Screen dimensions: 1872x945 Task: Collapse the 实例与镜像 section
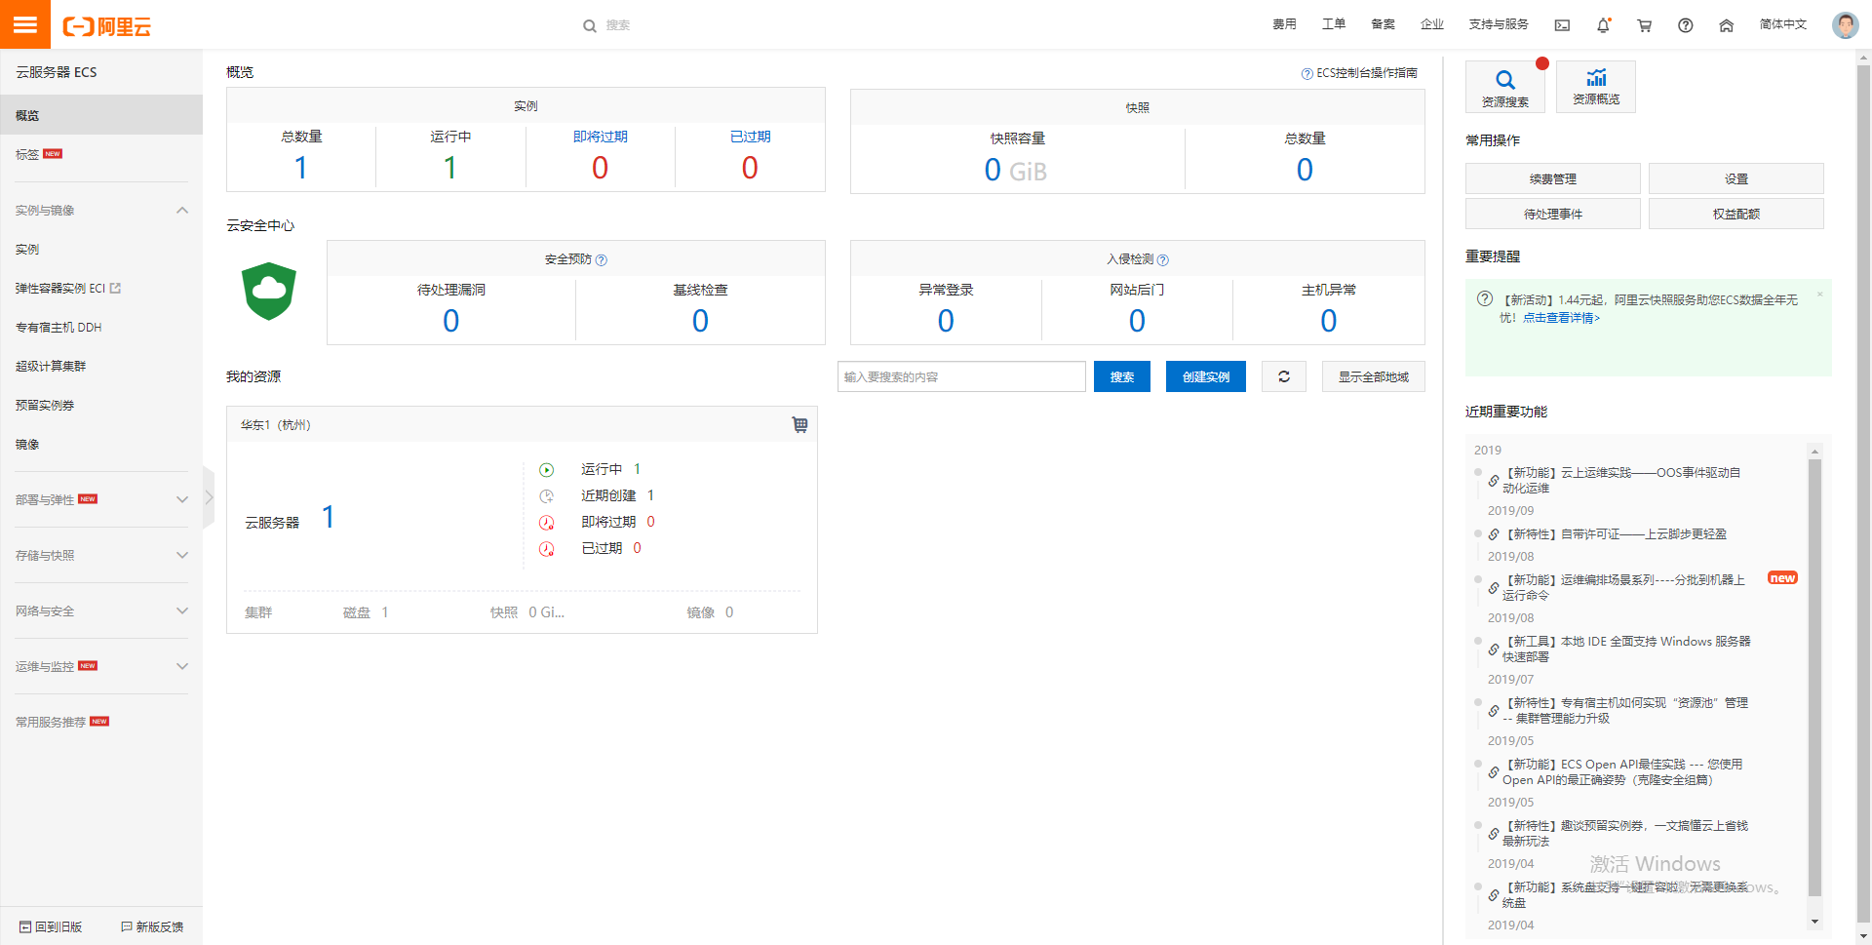click(182, 211)
